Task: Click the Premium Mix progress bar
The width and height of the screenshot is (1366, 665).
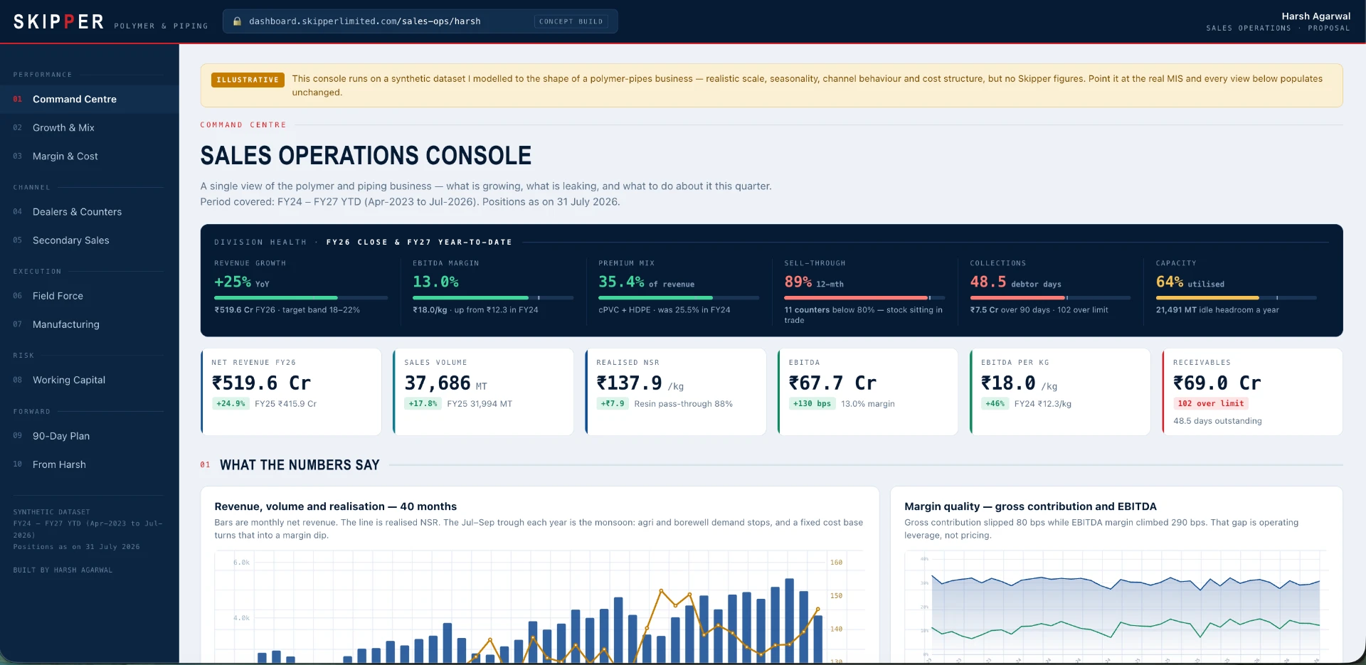Action: (x=679, y=297)
